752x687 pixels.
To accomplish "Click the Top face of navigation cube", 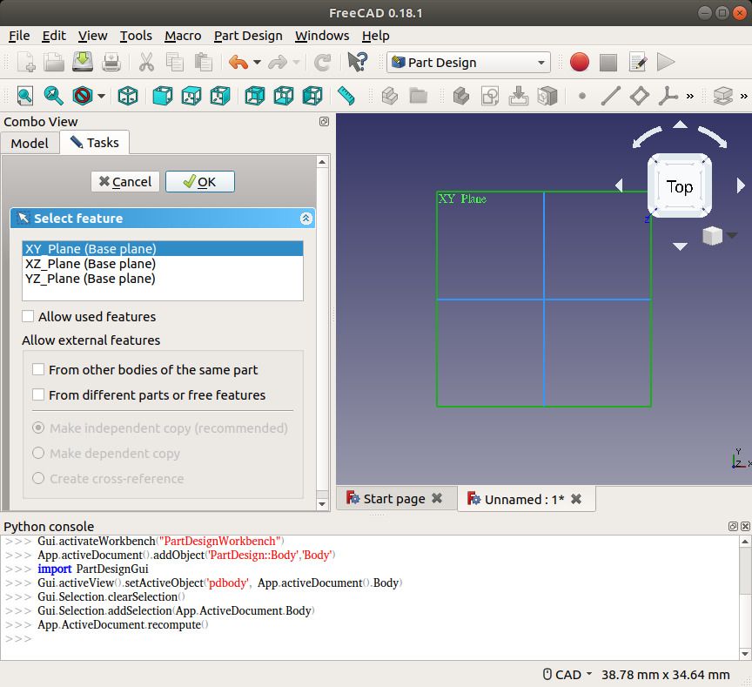I will pyautogui.click(x=680, y=186).
